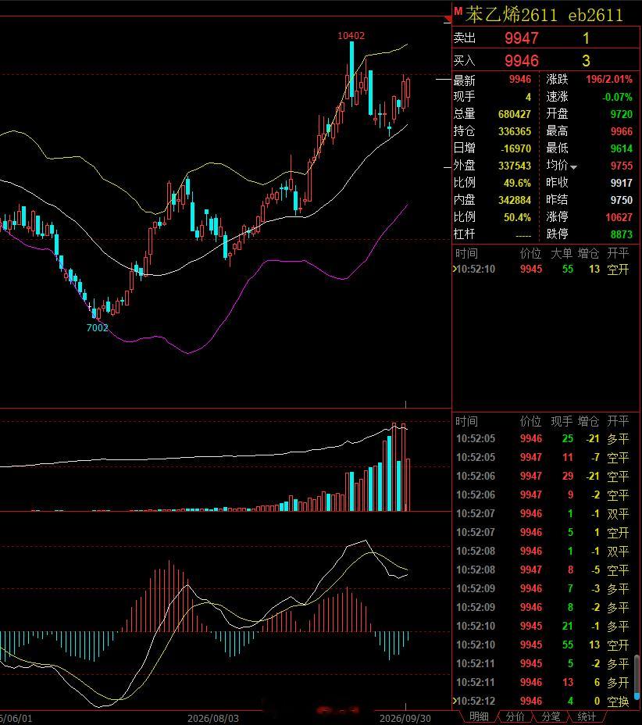This screenshot has width=642, height=725.
Task: Click the 持仓 value 336365
Action: pyautogui.click(x=515, y=131)
